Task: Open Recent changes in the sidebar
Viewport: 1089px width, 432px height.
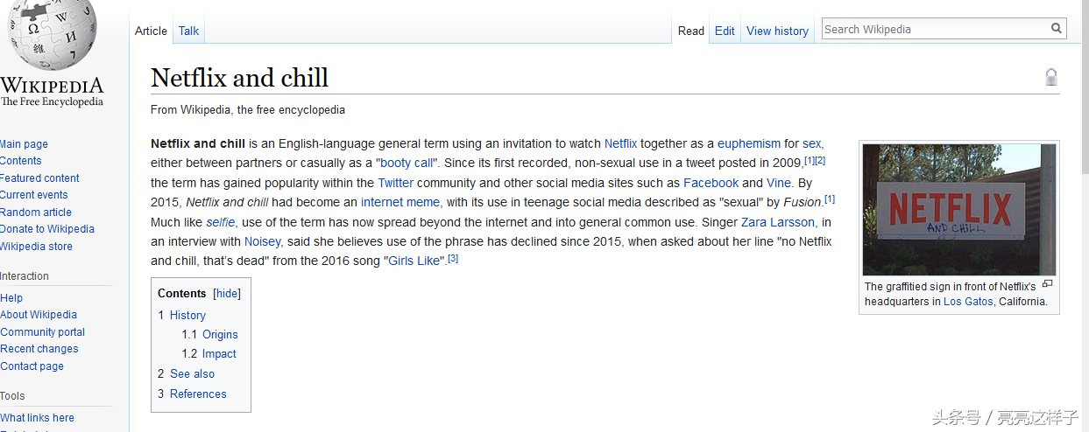Action: 39,349
